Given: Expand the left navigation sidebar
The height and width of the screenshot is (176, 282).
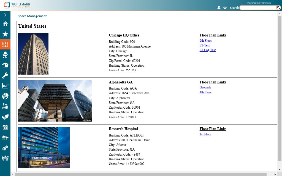Looking at the screenshot, I should pos(5,15).
